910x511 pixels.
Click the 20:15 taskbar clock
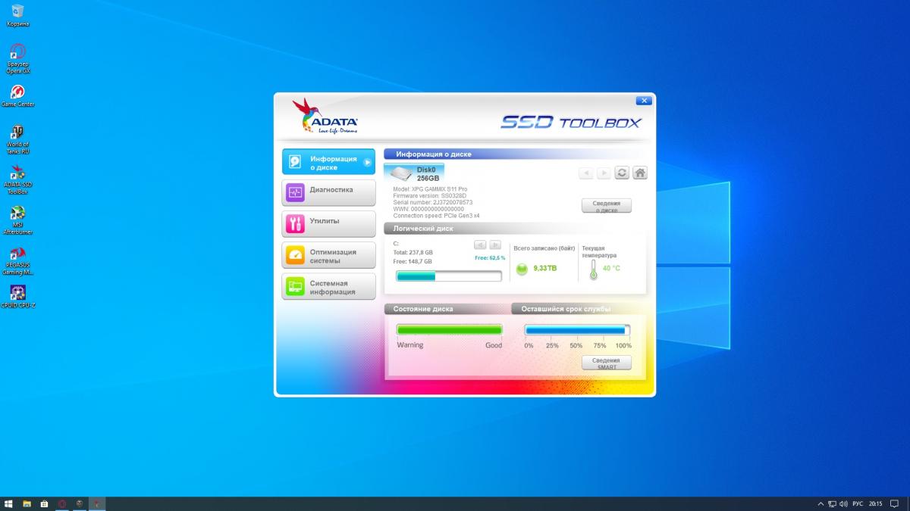[x=876, y=503]
